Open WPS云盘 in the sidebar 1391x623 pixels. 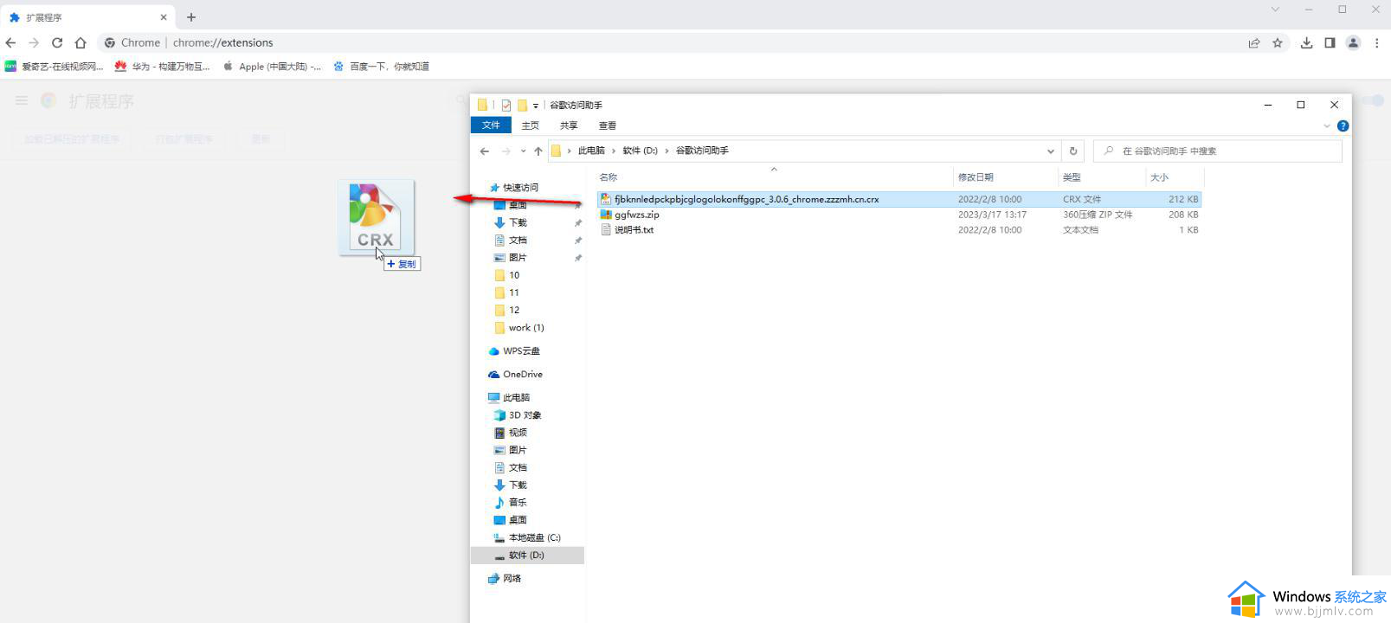514,351
